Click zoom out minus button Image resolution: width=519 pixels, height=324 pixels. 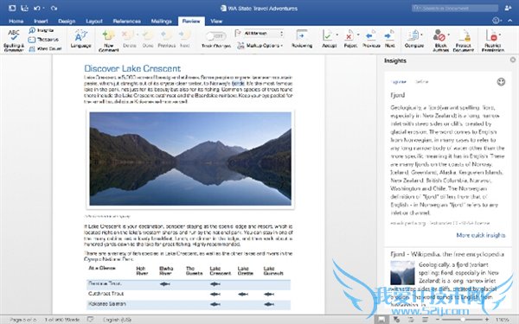point(437,320)
